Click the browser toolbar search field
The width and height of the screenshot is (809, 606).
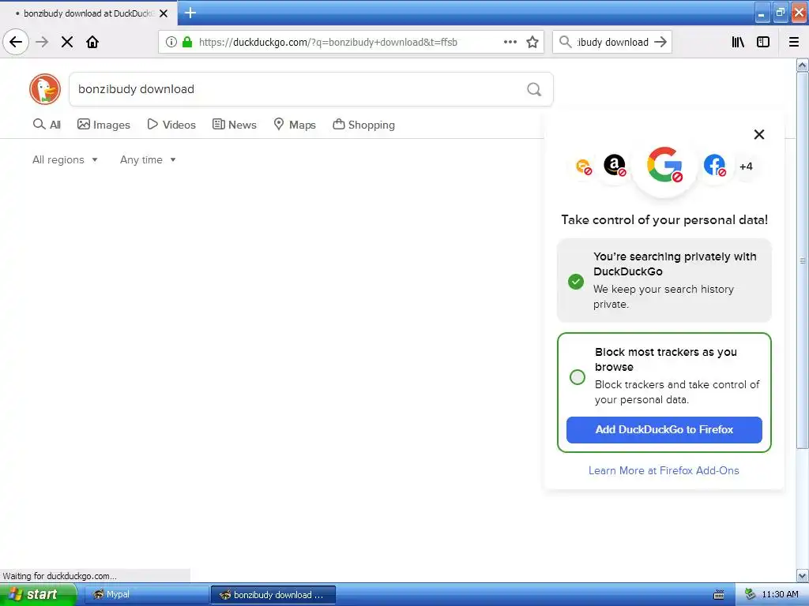[612, 43]
